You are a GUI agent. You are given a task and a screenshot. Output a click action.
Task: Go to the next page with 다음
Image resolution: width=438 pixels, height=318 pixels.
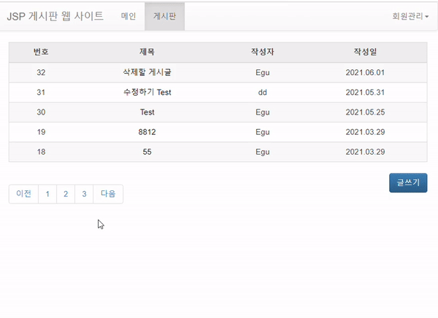point(108,194)
